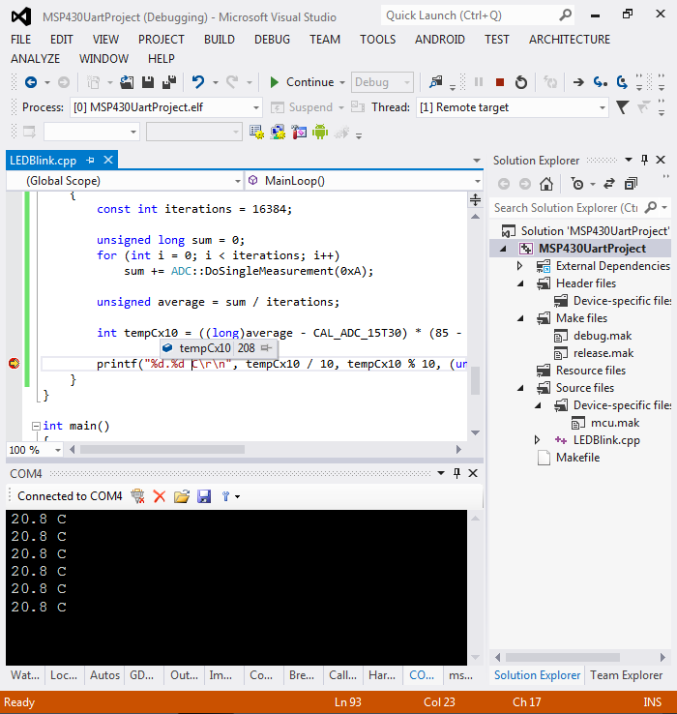Pin the tempCx10 data tip
Screen dimensions: 677x714
[266, 348]
